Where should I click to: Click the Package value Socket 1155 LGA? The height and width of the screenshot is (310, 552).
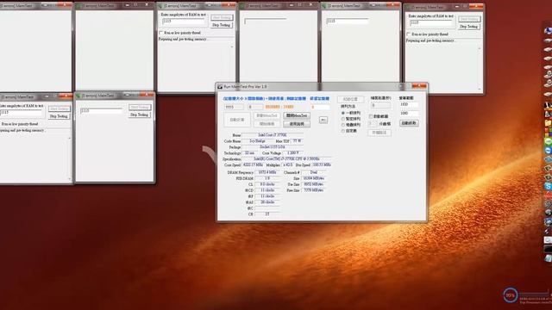click(273, 147)
